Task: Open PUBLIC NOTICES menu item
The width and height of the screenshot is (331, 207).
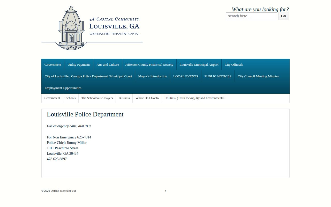Action: [x=218, y=76]
